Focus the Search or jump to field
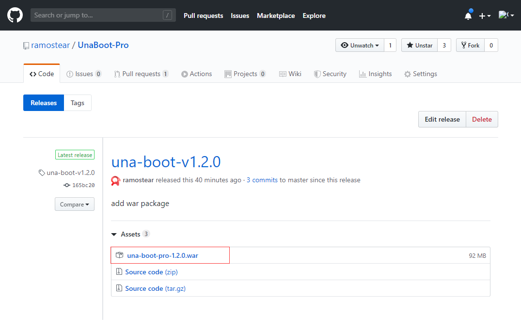521x332 pixels. (x=103, y=16)
